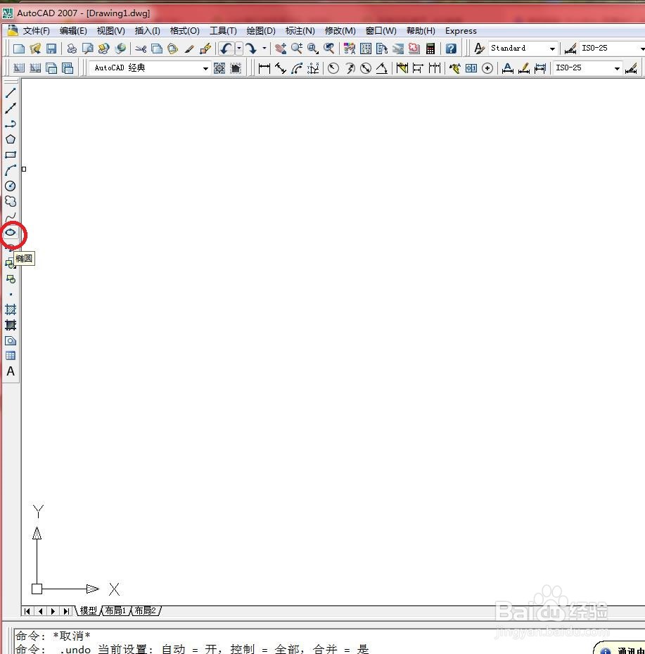The image size is (645, 654).
Task: Click the Undo arrow button
Action: click(x=226, y=49)
